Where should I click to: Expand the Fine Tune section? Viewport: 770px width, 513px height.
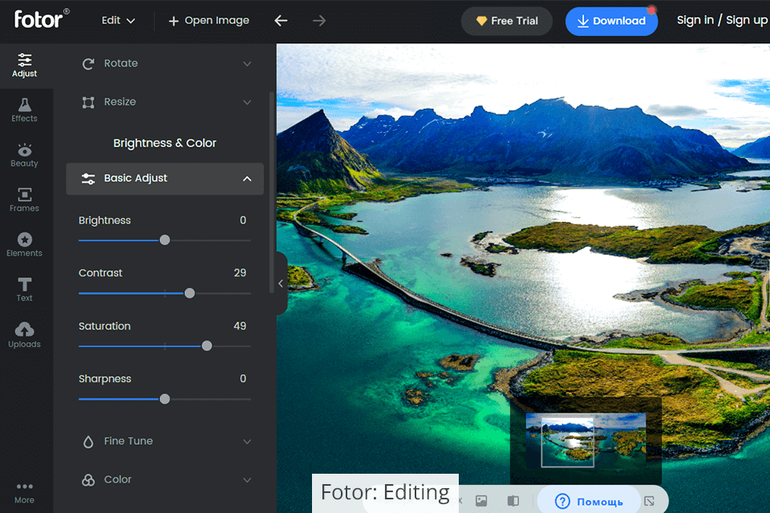coord(165,441)
